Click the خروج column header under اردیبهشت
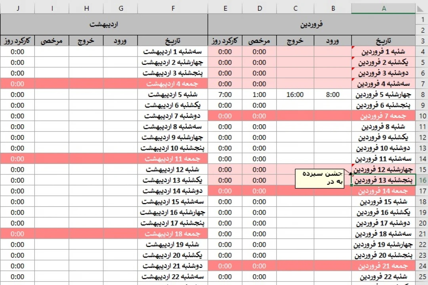The width and height of the screenshot is (428, 285). (86, 40)
